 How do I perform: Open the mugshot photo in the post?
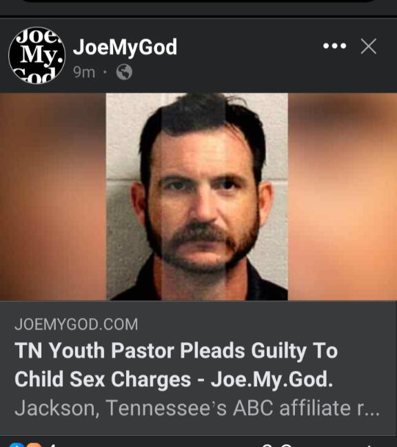pyautogui.click(x=197, y=197)
